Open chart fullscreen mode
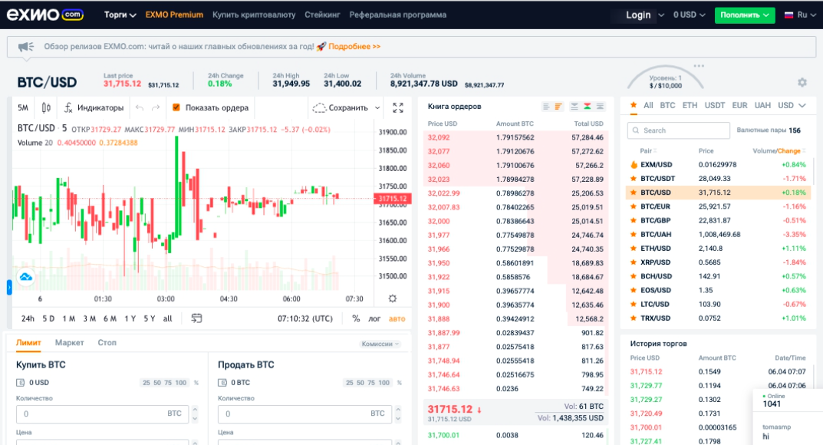This screenshot has height=445, width=823. coord(398,107)
